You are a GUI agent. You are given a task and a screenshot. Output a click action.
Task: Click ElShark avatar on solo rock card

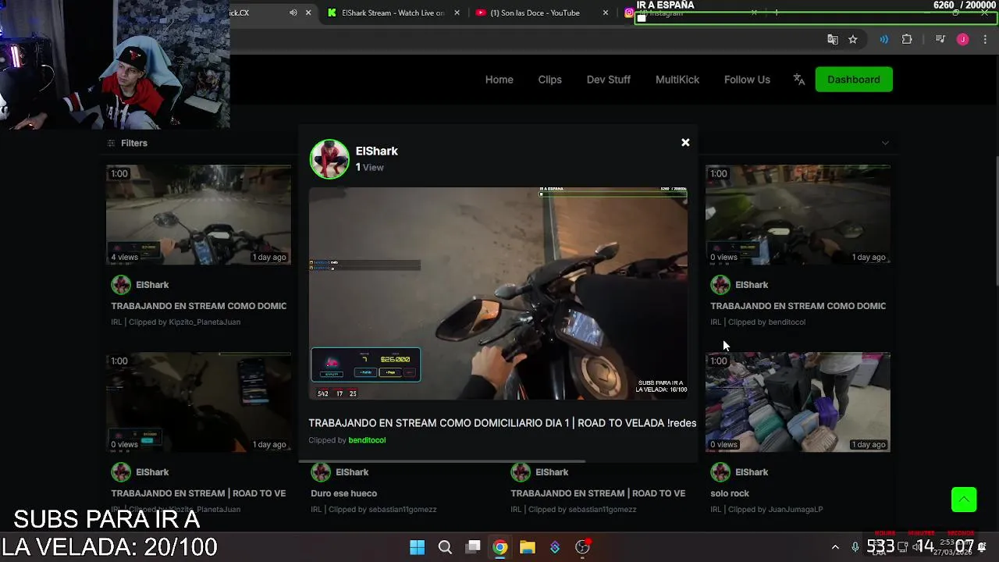point(720,472)
